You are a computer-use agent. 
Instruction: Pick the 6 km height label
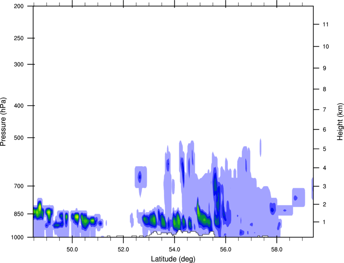(325, 129)
